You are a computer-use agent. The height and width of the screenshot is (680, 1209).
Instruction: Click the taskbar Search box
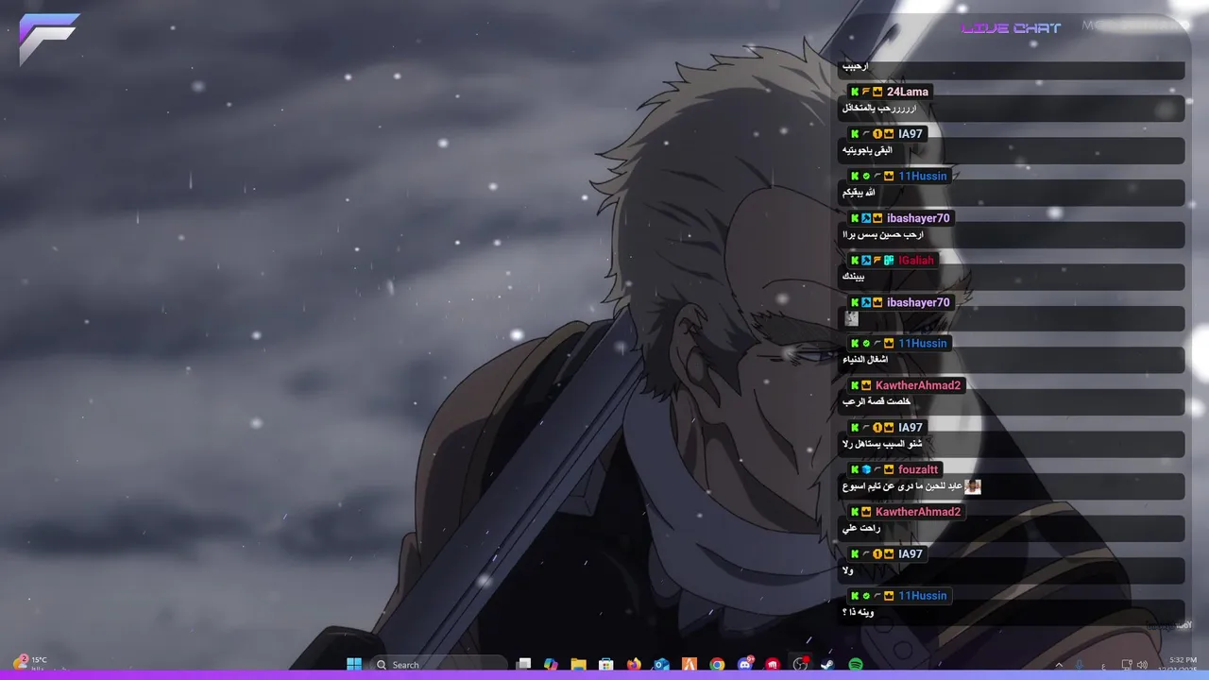pos(439,664)
